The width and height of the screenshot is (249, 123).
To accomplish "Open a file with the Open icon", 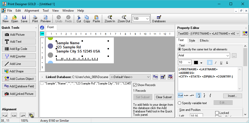I will [x=15, y=19].
